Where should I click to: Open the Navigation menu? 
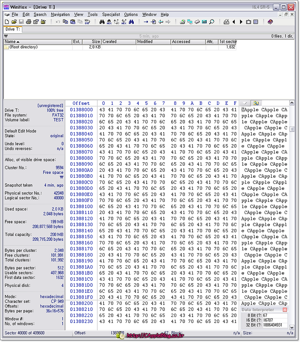point(60,15)
